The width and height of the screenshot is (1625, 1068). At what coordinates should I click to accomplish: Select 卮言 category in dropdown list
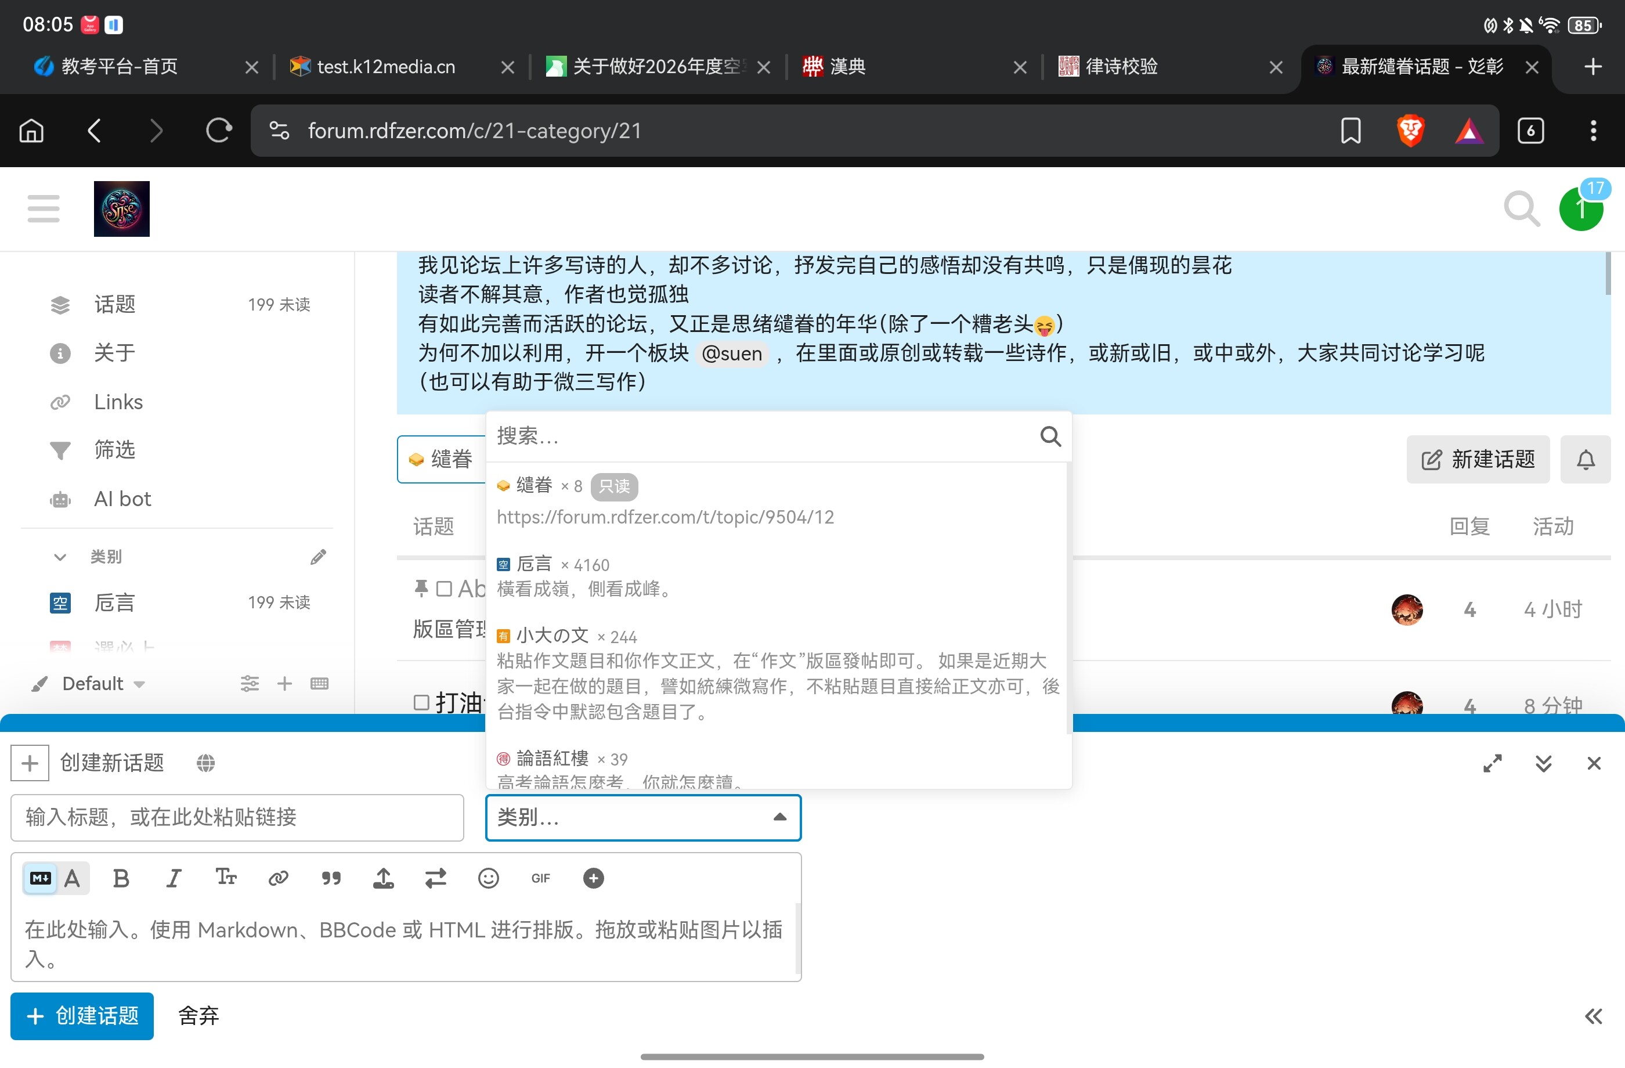tap(534, 564)
